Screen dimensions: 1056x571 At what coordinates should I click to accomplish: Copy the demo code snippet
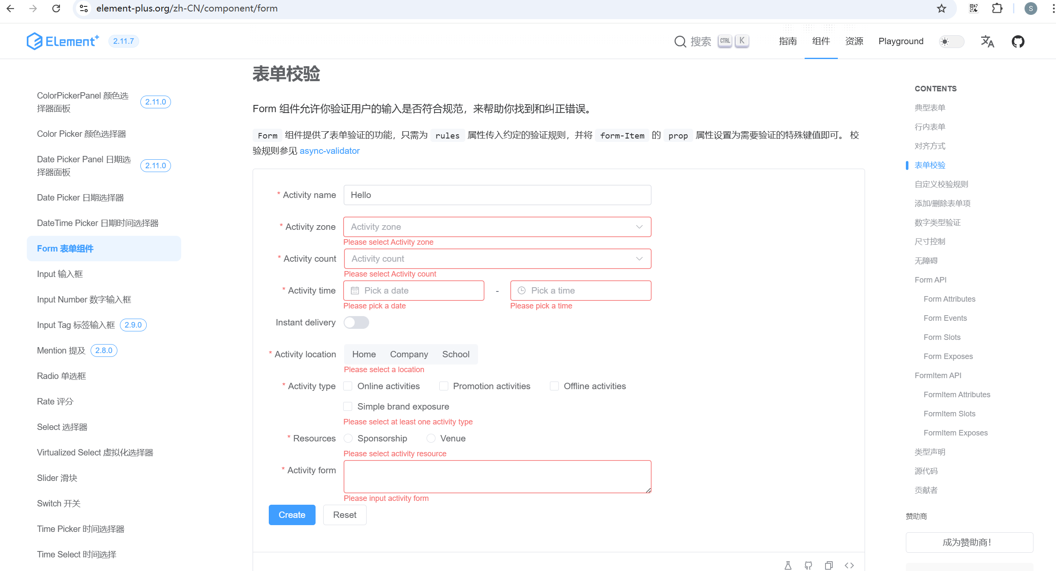point(829,565)
